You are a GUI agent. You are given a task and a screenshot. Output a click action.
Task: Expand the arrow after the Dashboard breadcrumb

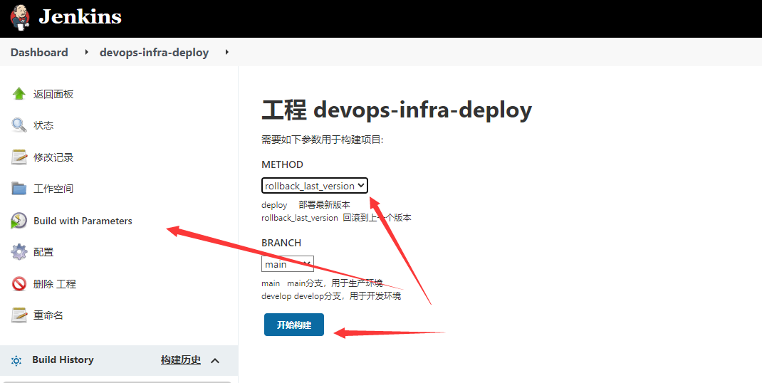point(86,52)
